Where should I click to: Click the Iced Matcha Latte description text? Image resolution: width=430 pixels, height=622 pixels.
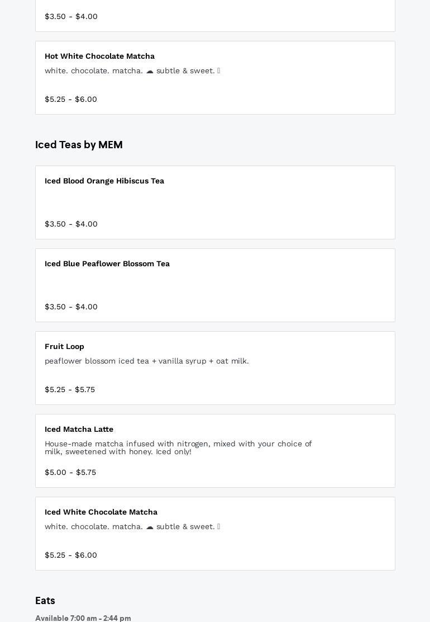click(178, 447)
